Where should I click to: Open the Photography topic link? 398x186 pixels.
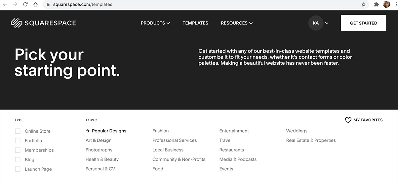pos(99,150)
